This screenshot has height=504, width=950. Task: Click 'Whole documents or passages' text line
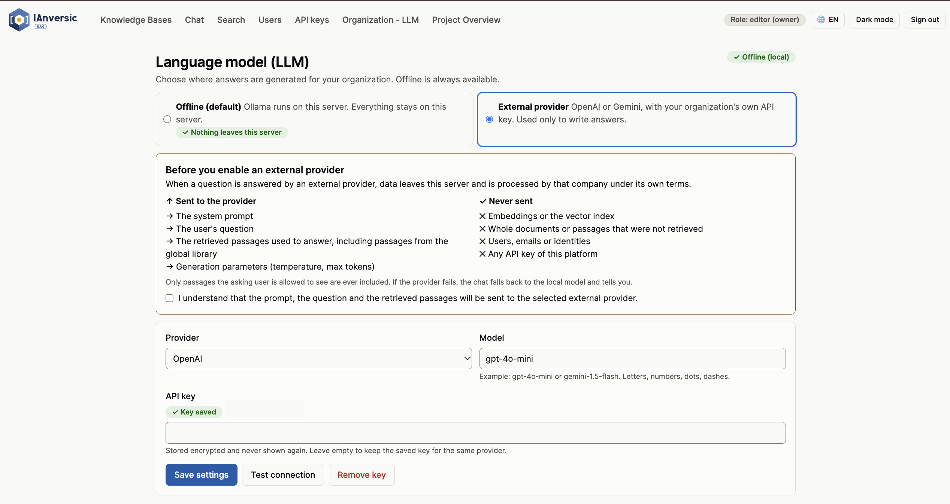595,229
